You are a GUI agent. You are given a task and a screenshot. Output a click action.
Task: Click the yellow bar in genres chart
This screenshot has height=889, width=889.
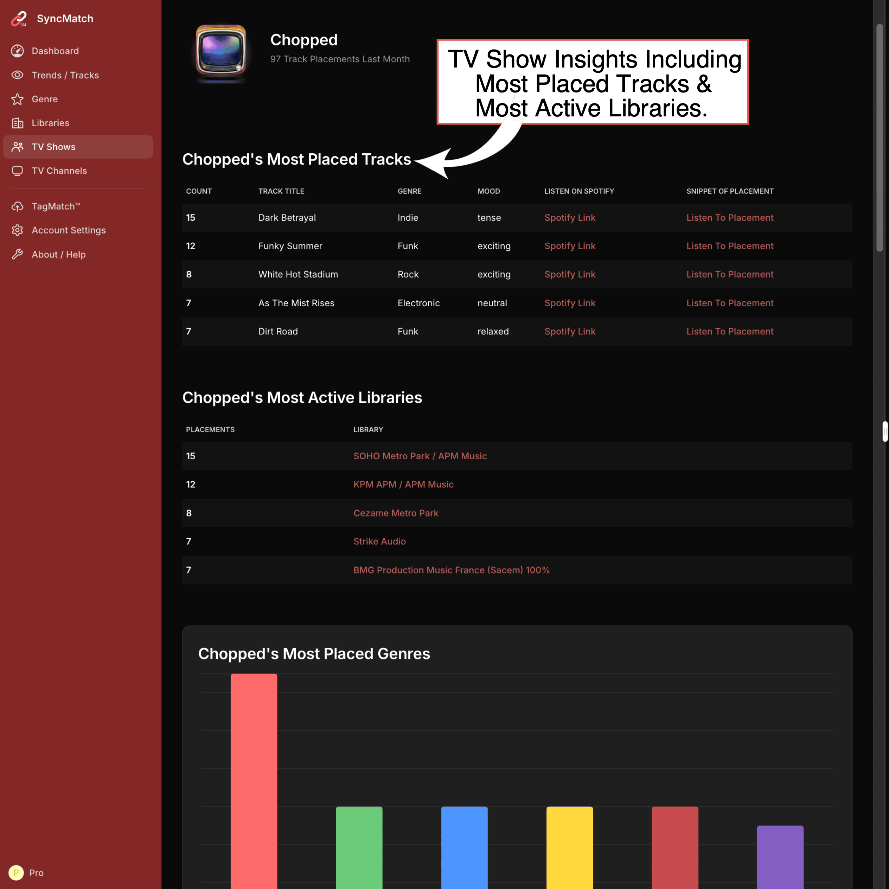tap(570, 848)
